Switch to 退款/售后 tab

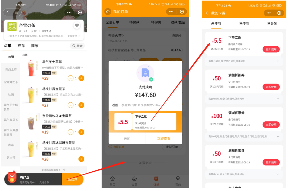178,22
